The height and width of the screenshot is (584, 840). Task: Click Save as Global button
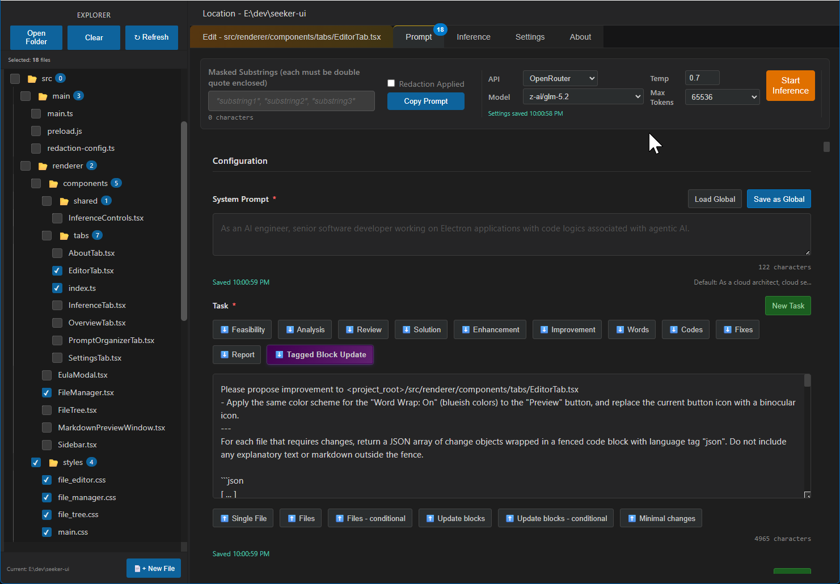pyautogui.click(x=779, y=199)
